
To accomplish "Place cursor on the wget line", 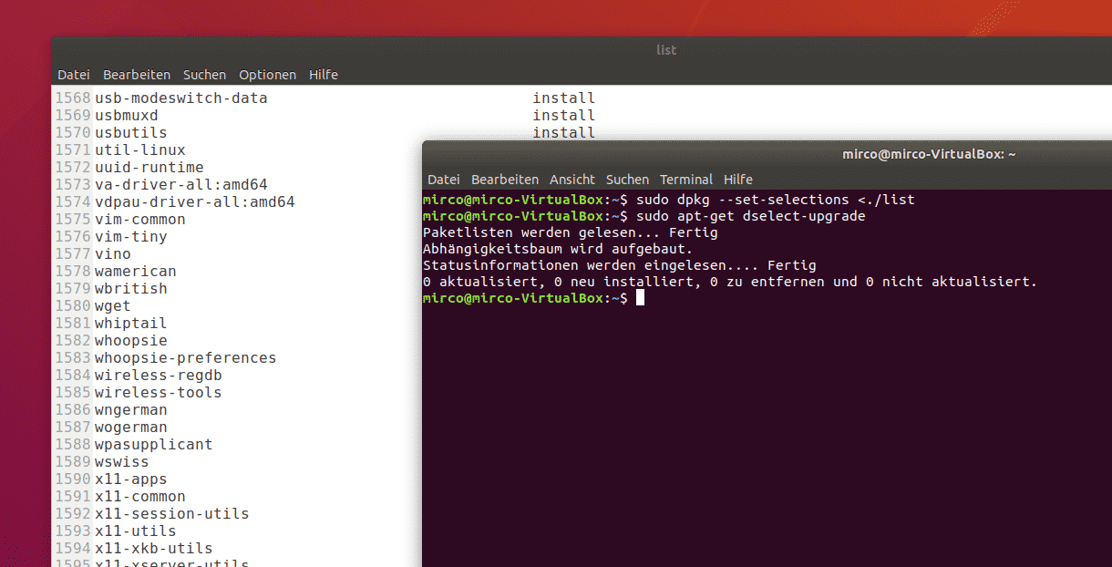I will coord(113,305).
